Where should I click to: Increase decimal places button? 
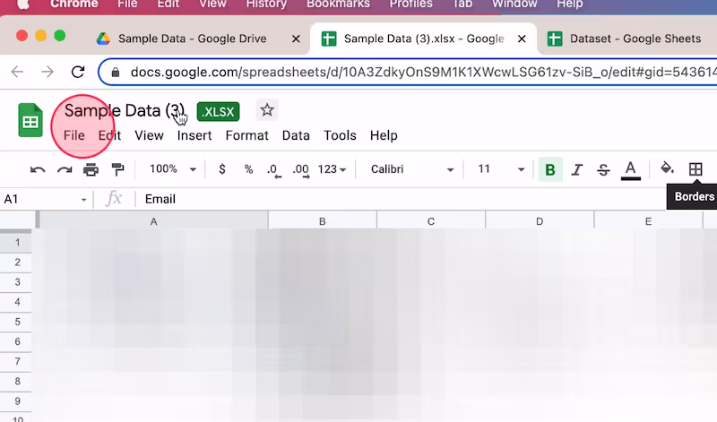point(301,170)
